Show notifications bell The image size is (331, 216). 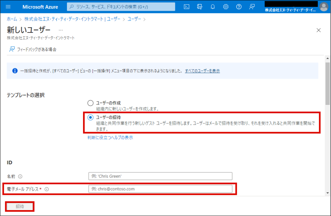(212, 7)
